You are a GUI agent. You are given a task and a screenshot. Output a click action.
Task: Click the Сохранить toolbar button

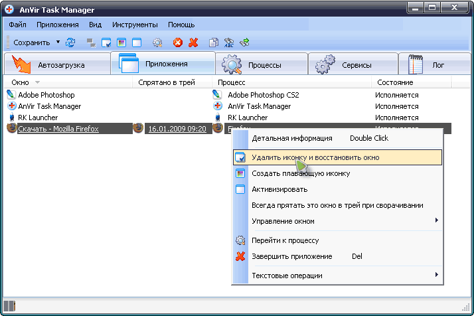point(31,42)
